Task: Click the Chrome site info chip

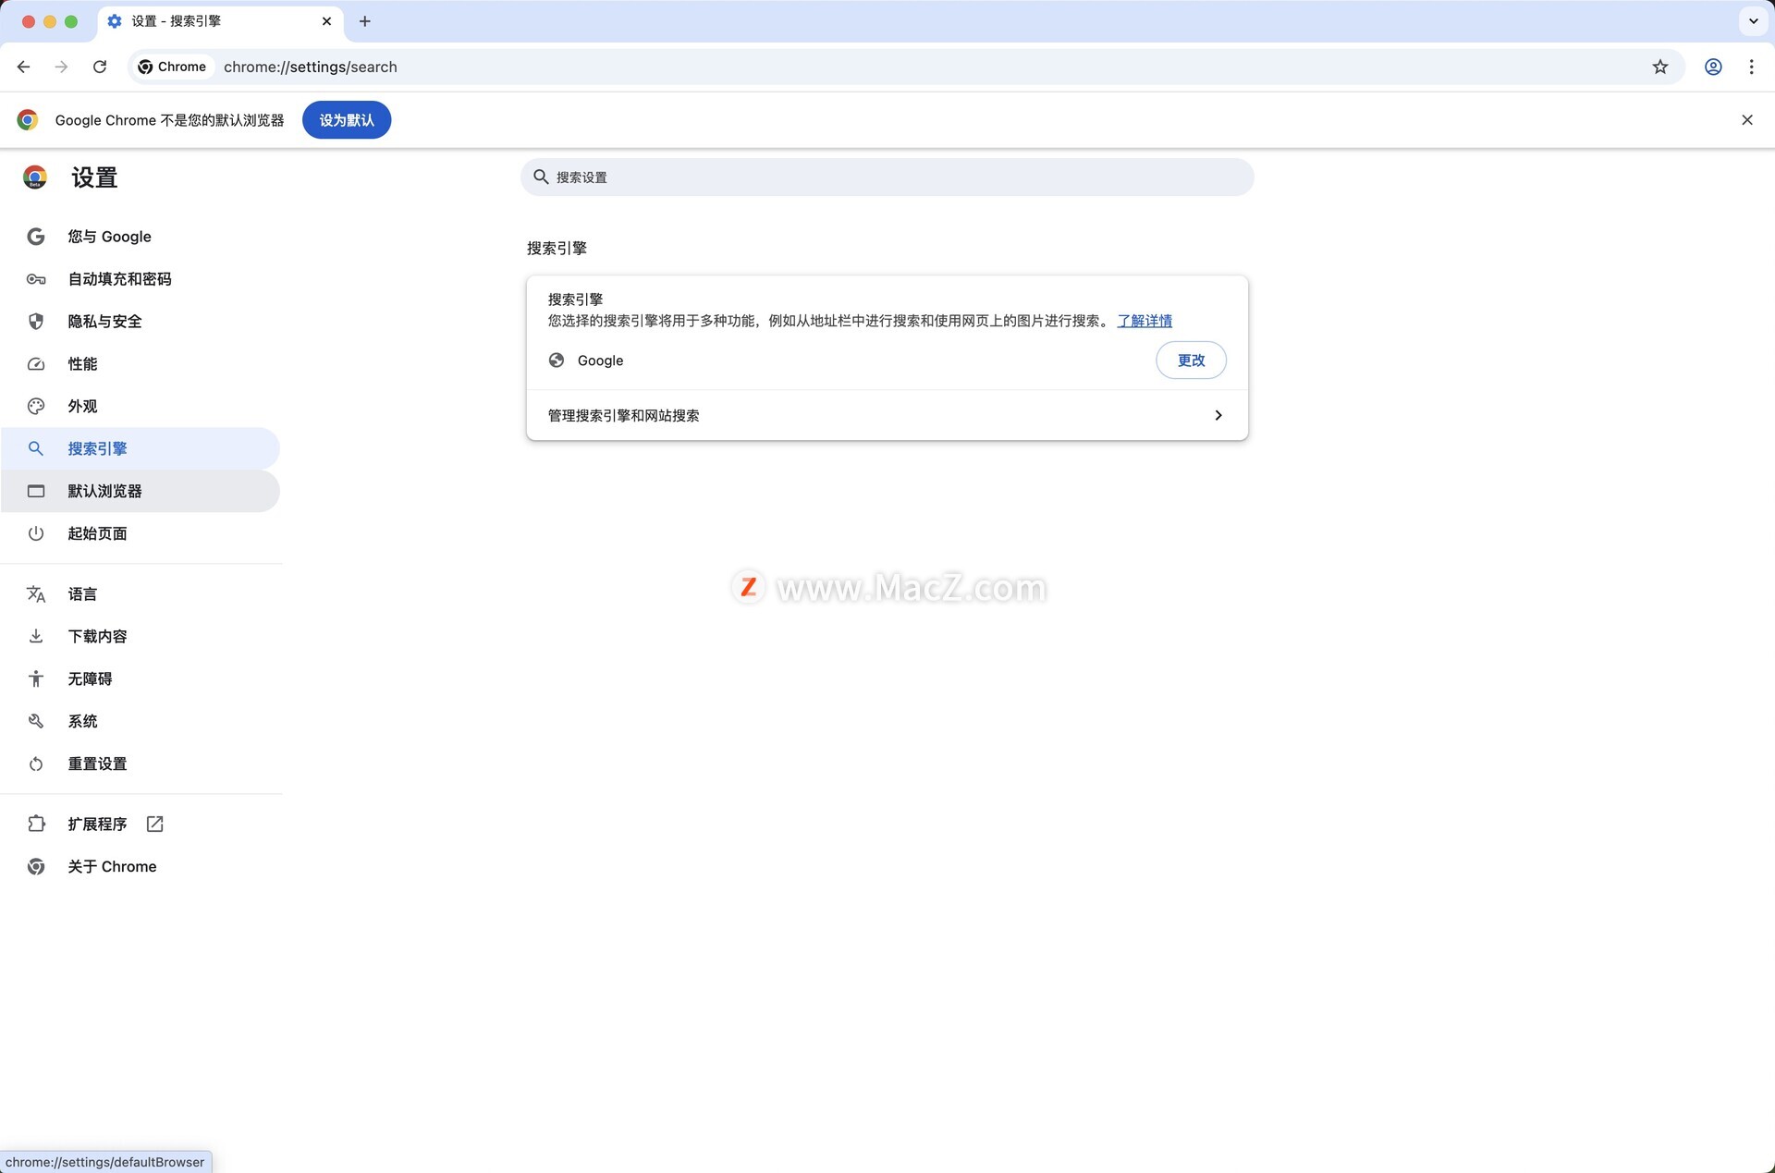Action: point(172,67)
